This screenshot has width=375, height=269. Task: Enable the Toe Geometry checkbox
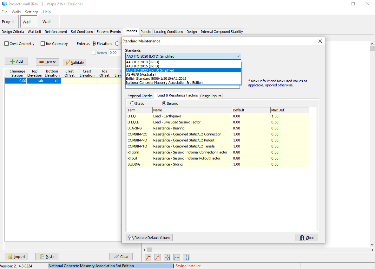(x=43, y=44)
